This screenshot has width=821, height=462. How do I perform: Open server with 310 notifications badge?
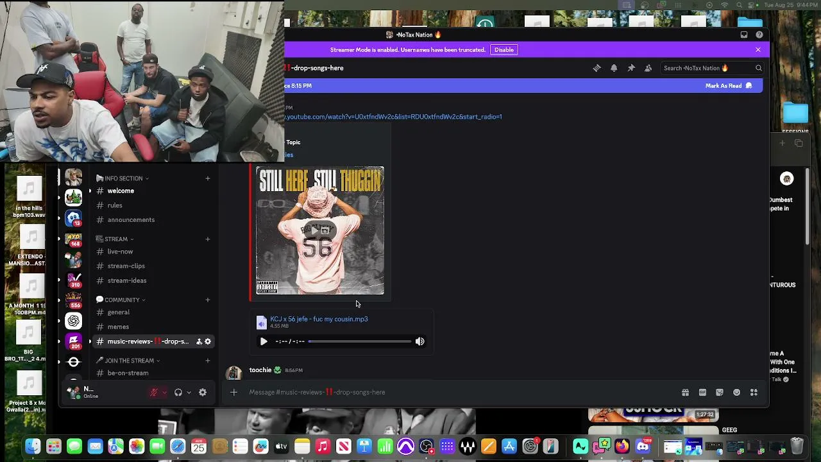click(x=74, y=280)
